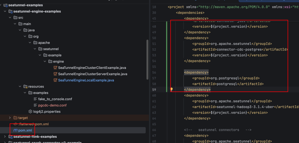Click gutter line number 56
Image resolution: width=299 pixels, height=143 pixels.
coord(154,72)
